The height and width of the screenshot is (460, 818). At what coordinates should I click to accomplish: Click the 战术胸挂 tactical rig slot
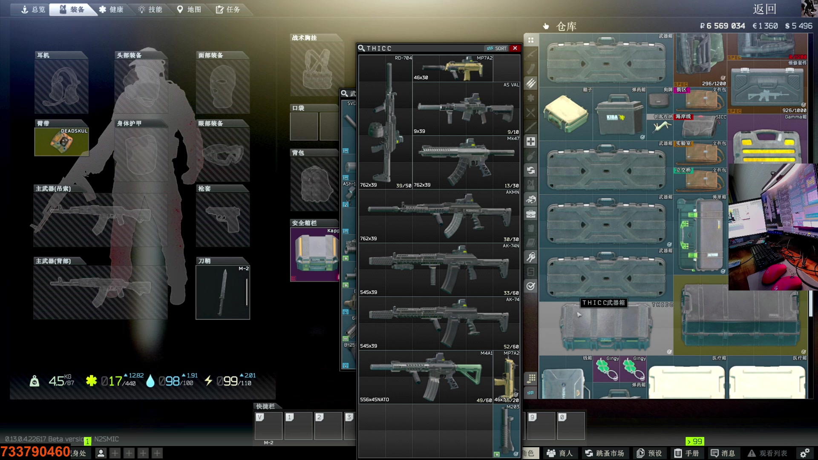click(x=317, y=69)
